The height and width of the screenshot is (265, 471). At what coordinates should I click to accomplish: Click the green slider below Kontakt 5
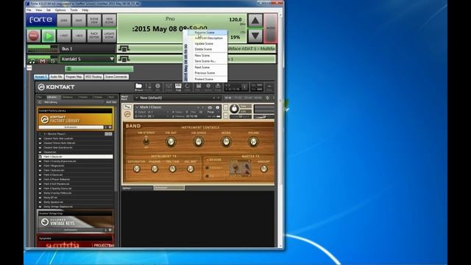click(x=99, y=69)
